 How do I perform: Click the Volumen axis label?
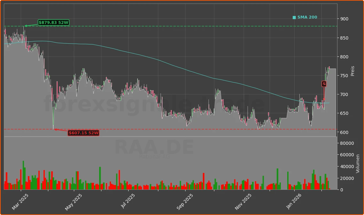(x=357, y=163)
